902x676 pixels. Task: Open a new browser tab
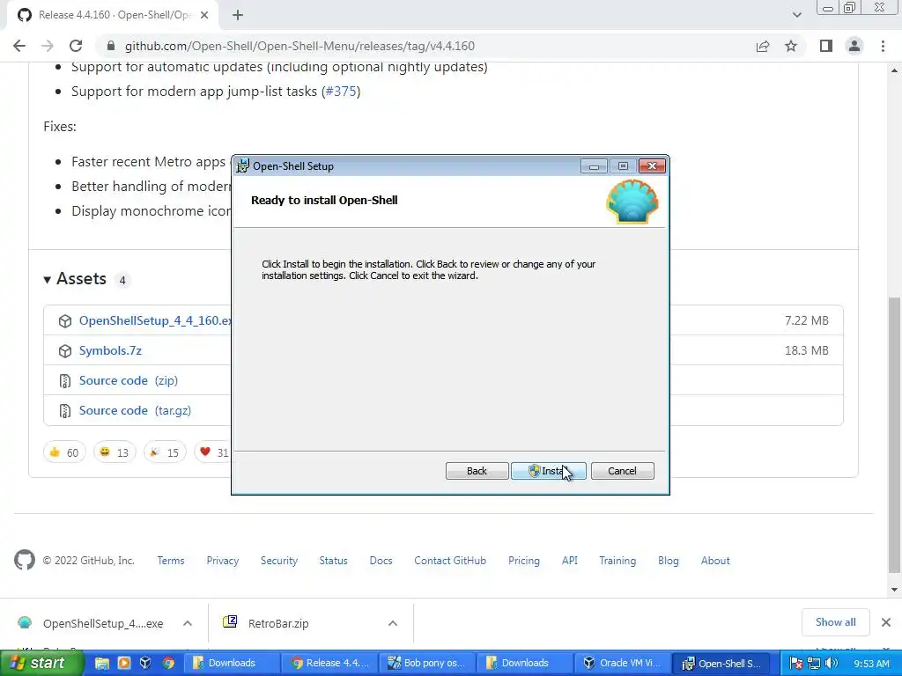point(238,15)
